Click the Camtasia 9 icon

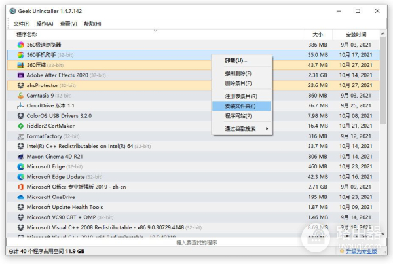pyautogui.click(x=20, y=96)
